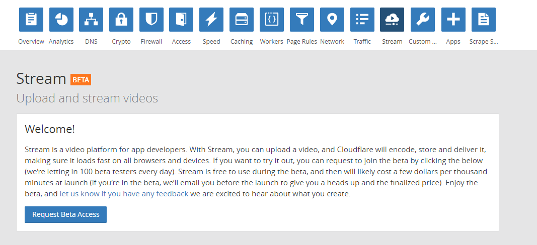Open the Analytics pie chart icon

point(61,20)
